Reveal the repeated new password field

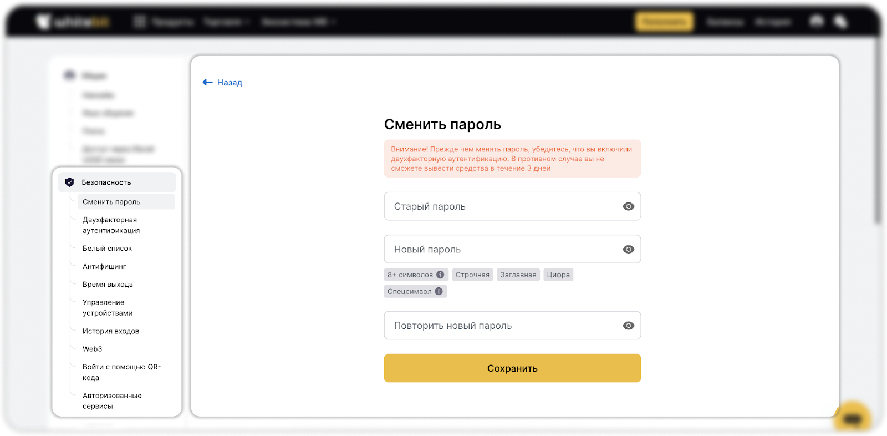(x=628, y=326)
